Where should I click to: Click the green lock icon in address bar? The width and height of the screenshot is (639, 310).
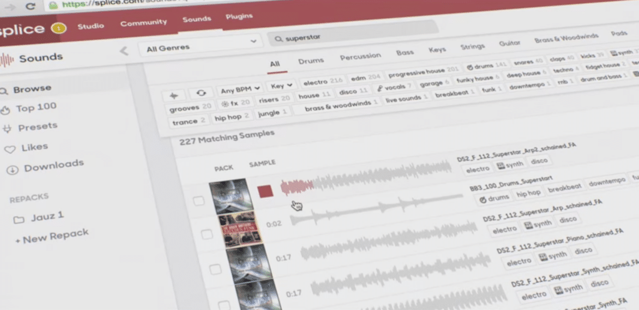tap(53, 5)
